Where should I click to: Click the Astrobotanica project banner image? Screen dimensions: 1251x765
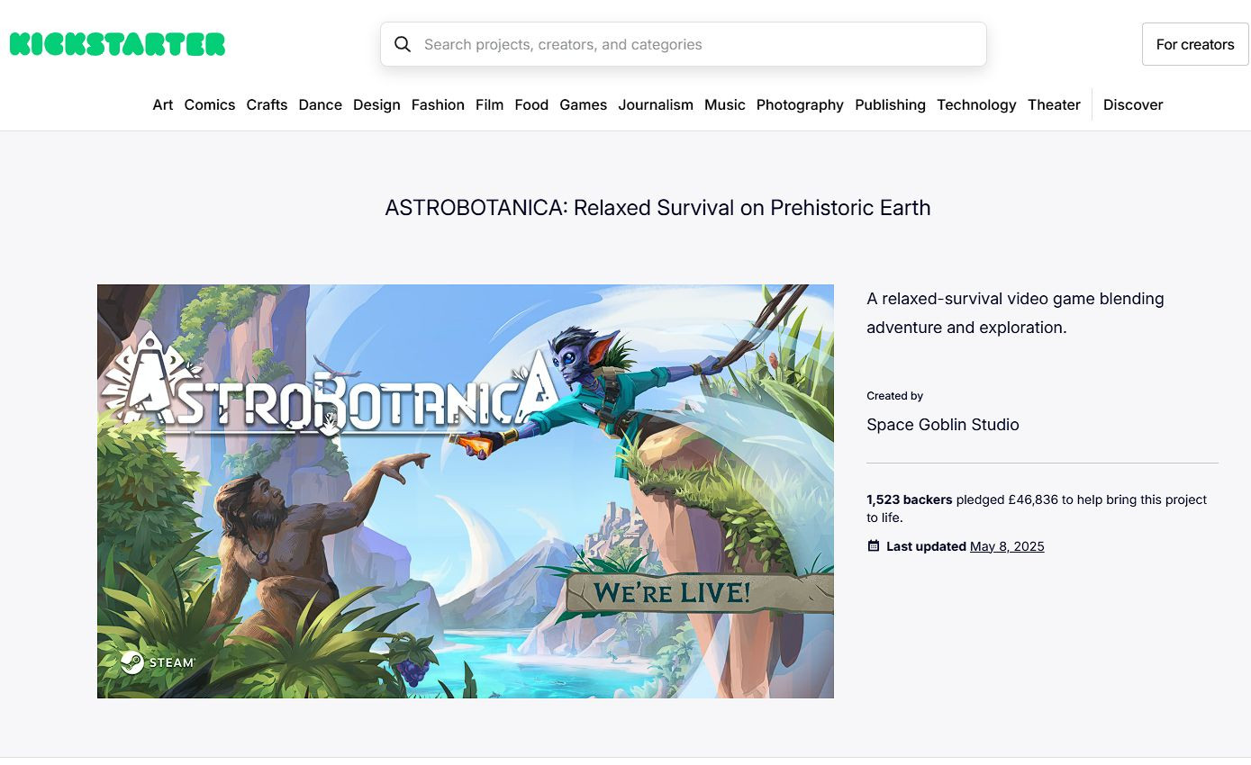click(466, 491)
